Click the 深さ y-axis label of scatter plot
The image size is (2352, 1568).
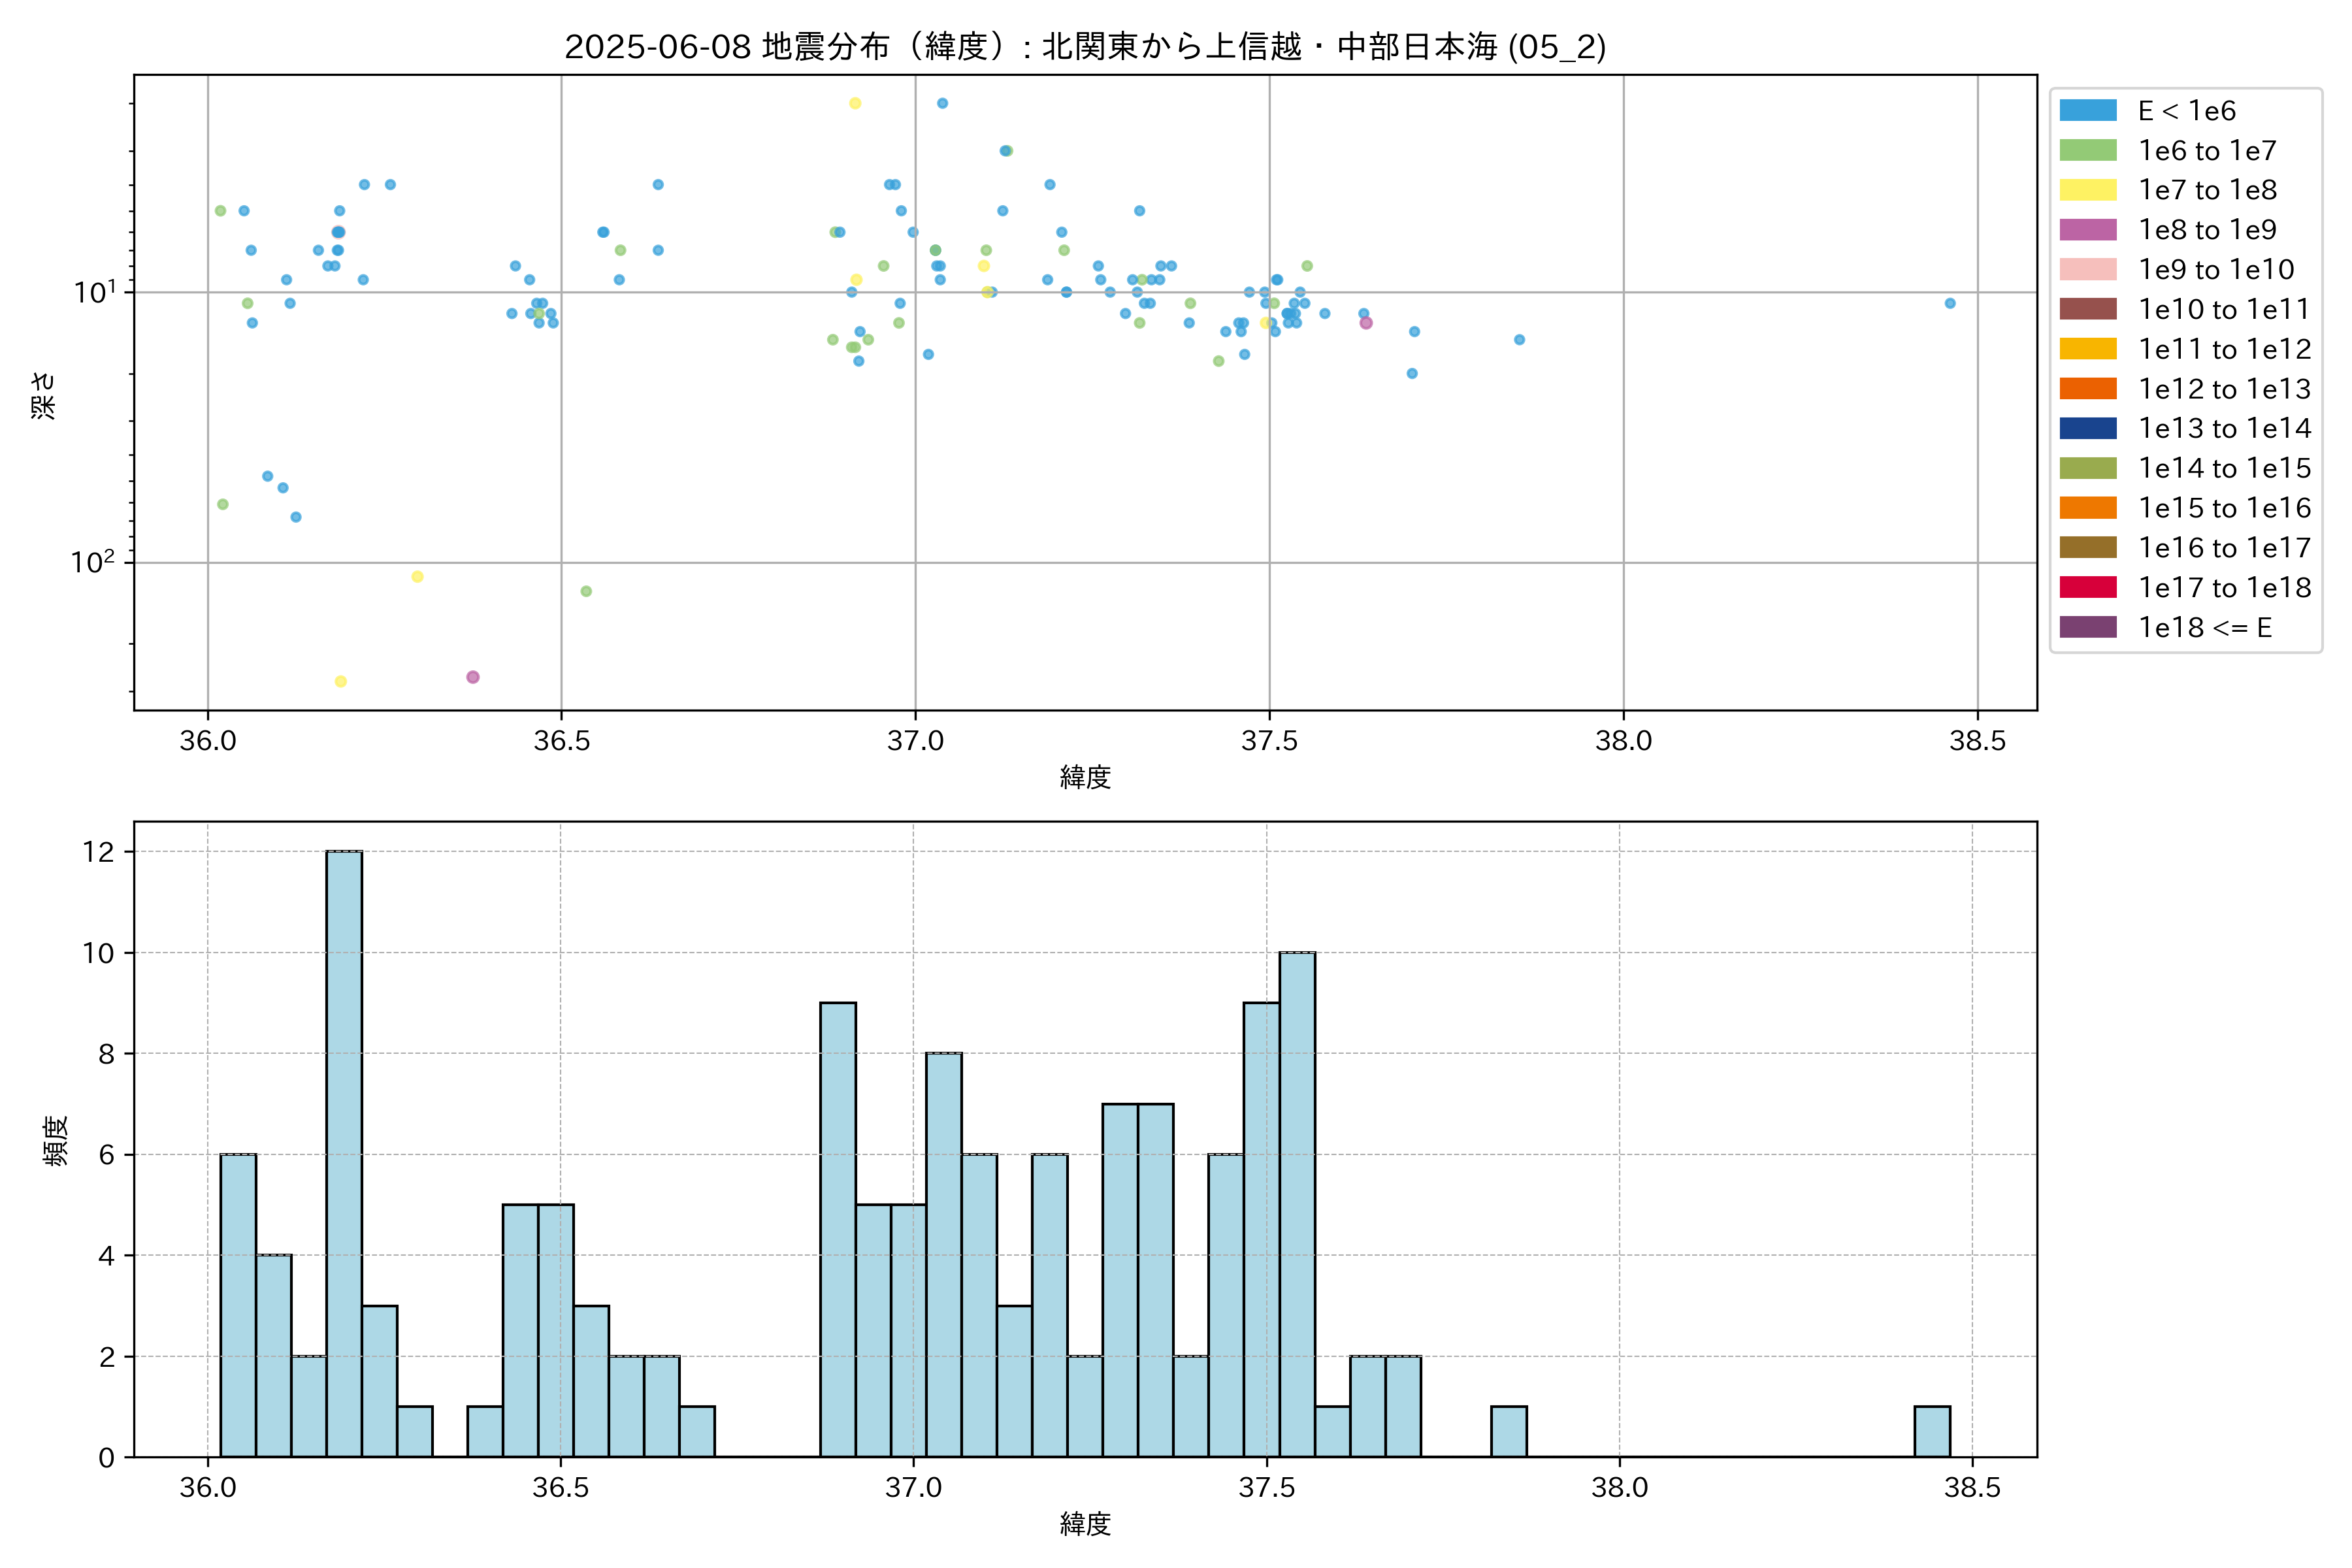point(44,395)
